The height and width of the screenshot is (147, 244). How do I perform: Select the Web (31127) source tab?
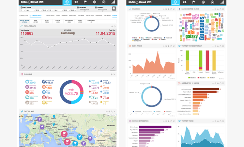(36, 21)
